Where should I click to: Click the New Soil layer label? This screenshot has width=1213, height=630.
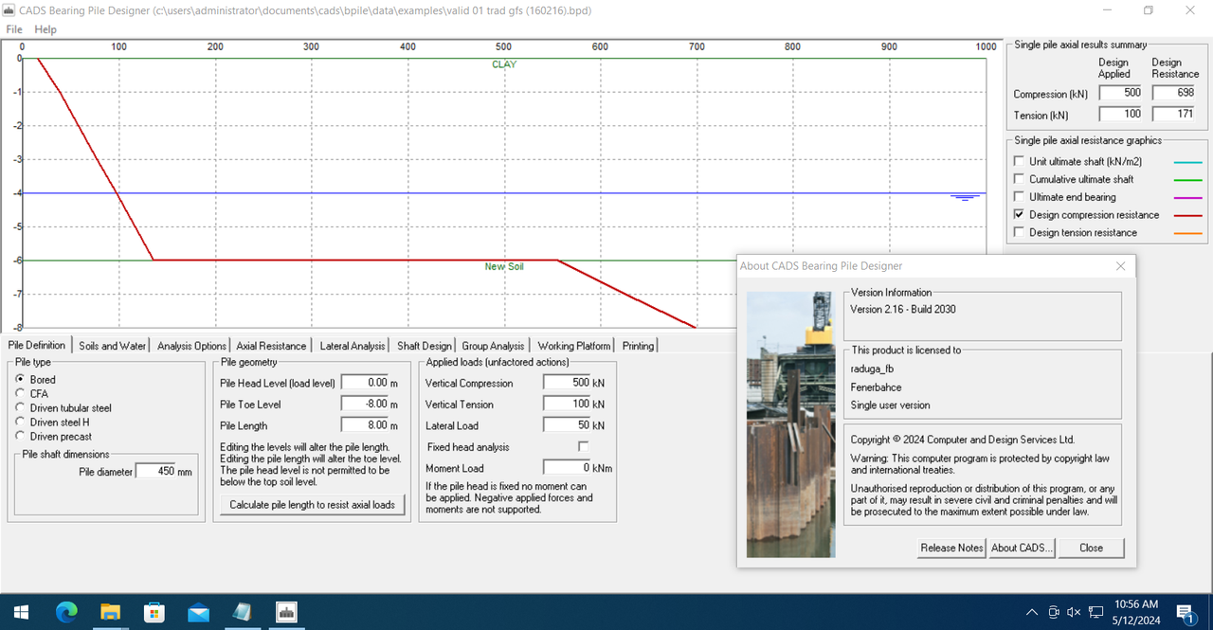(x=504, y=266)
